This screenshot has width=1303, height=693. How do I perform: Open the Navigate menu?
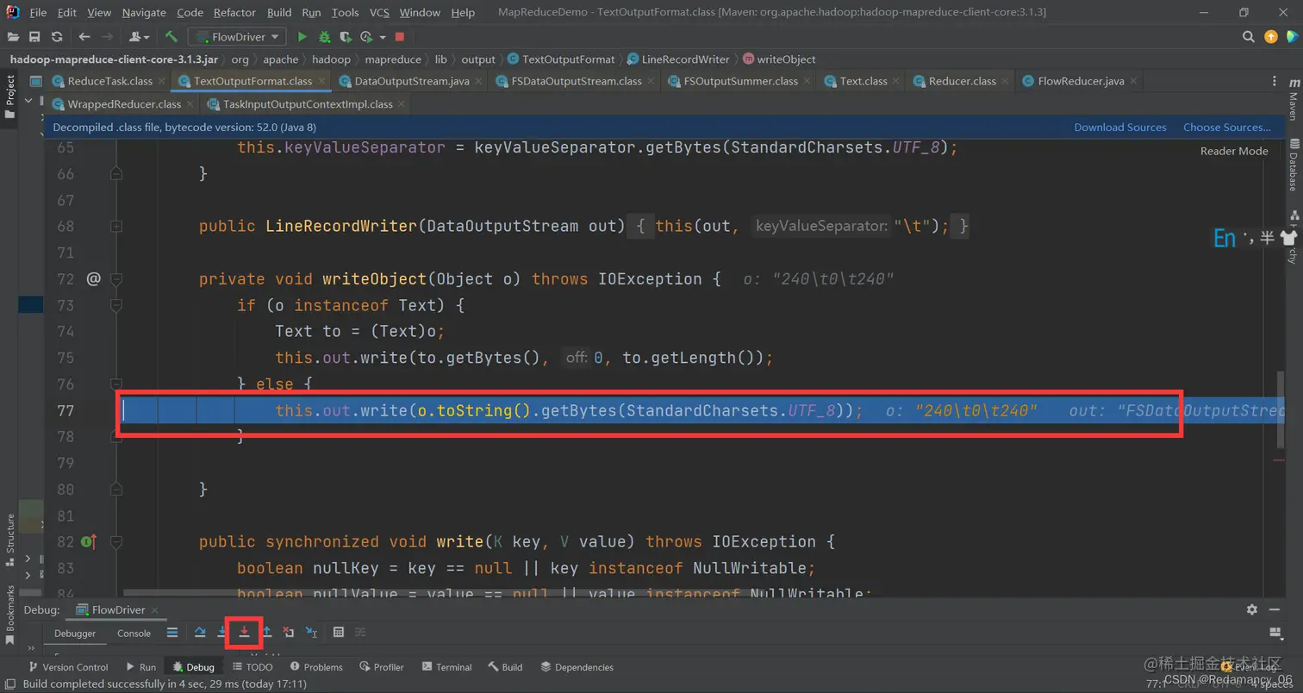click(x=144, y=13)
